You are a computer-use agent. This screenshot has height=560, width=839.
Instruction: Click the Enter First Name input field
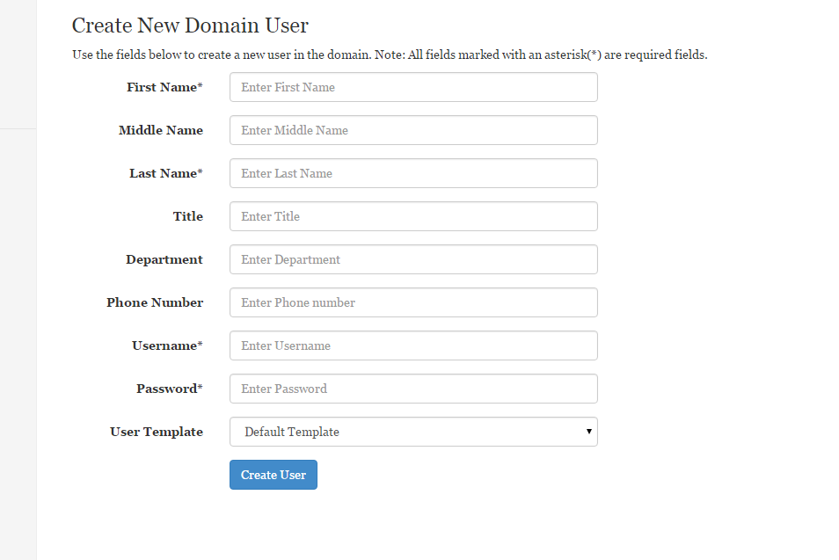tap(413, 87)
